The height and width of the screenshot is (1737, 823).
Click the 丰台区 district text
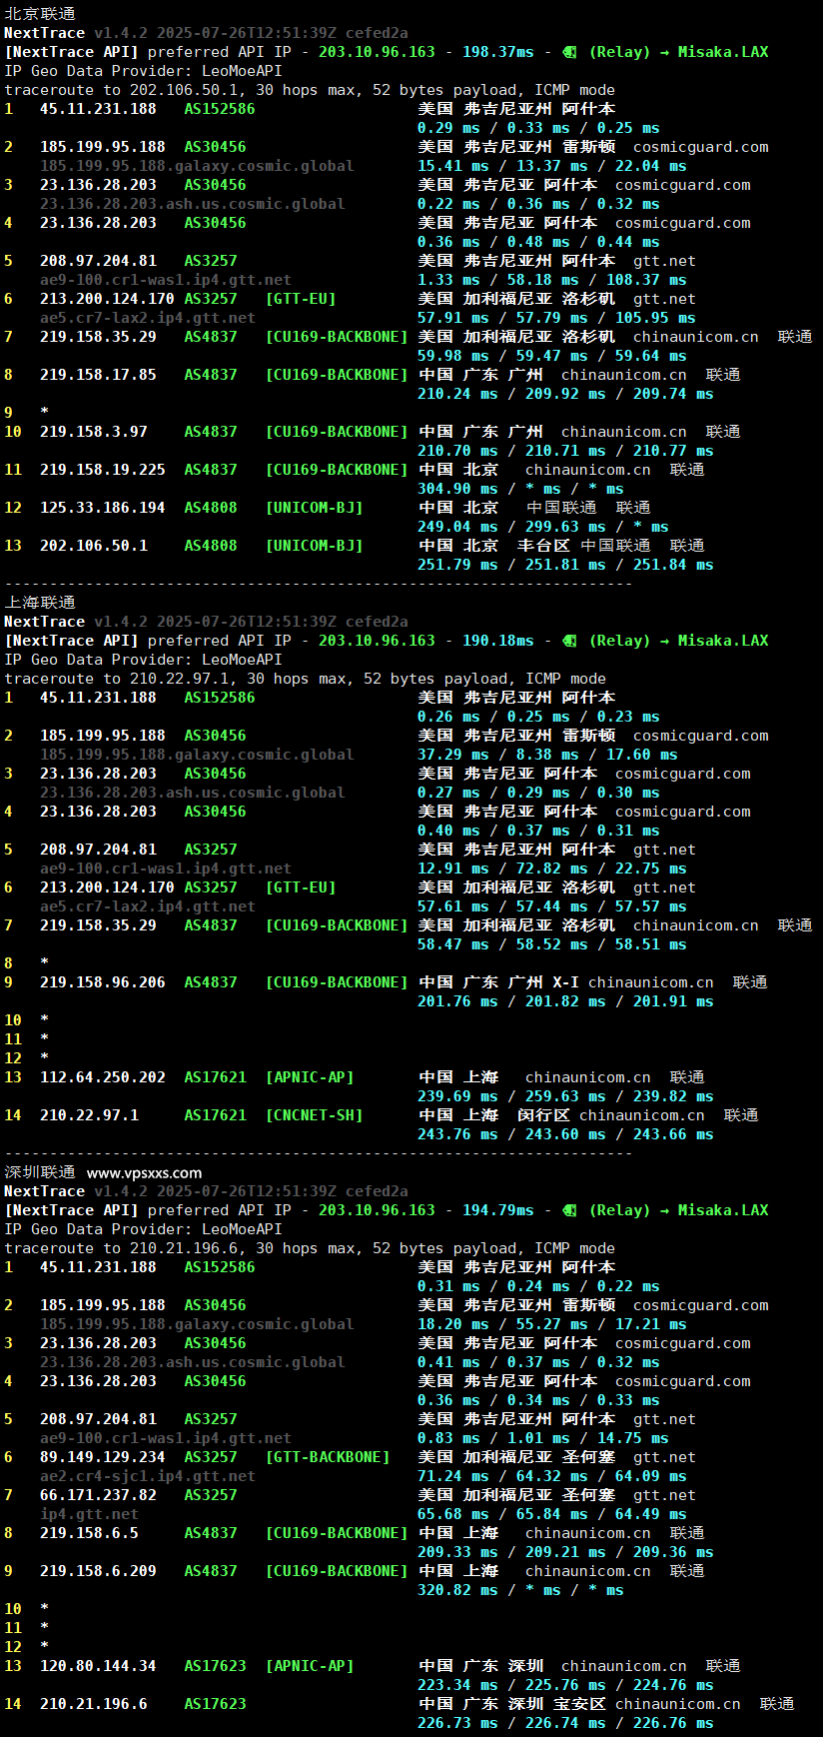[543, 546]
